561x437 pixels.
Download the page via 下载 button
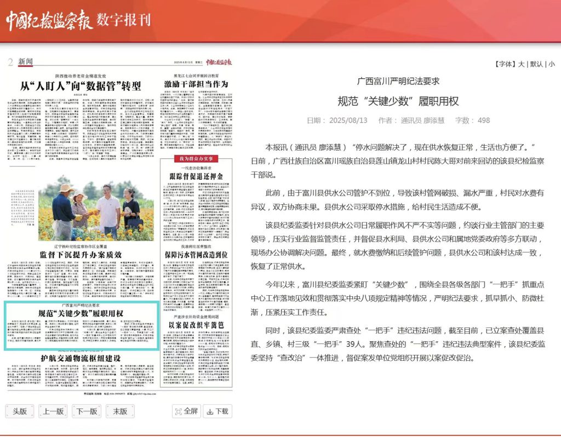coord(217,411)
